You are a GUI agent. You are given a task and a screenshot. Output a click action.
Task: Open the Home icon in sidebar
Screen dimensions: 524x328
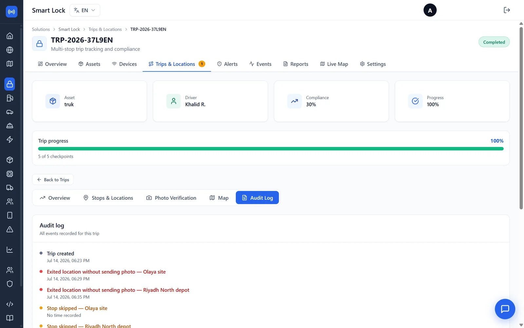pos(10,36)
